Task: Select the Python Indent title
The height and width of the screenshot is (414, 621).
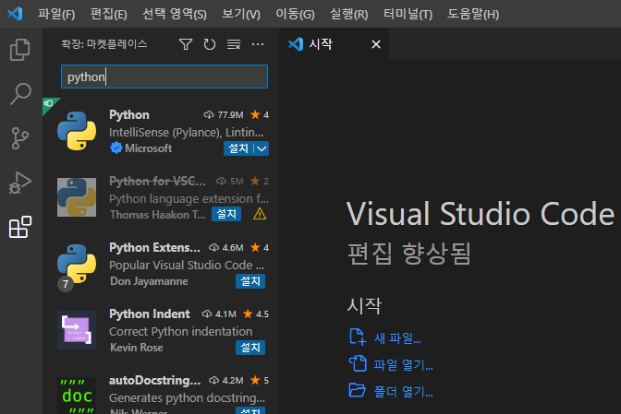Action: pos(150,314)
